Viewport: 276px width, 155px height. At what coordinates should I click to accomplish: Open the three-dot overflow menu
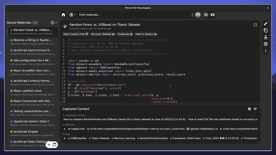tap(266, 51)
